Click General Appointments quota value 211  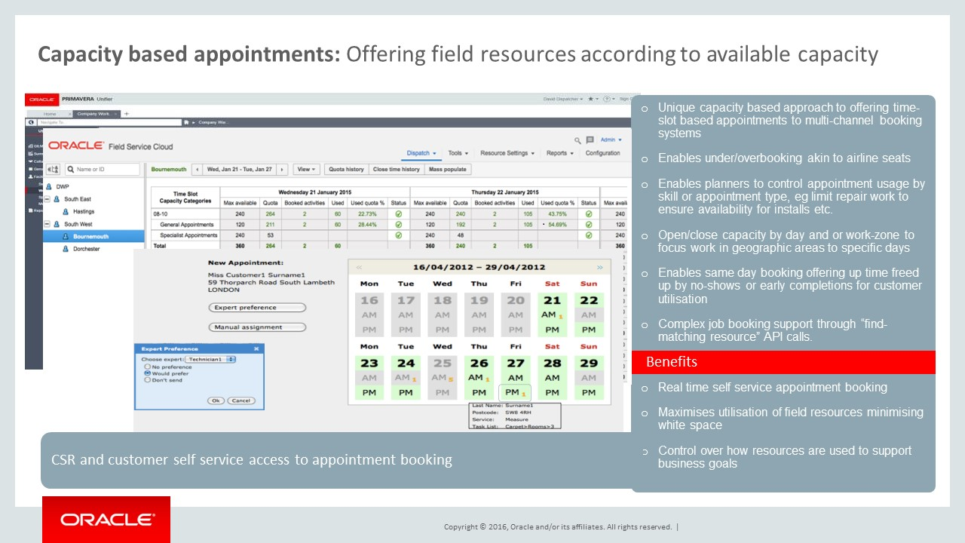[271, 225]
